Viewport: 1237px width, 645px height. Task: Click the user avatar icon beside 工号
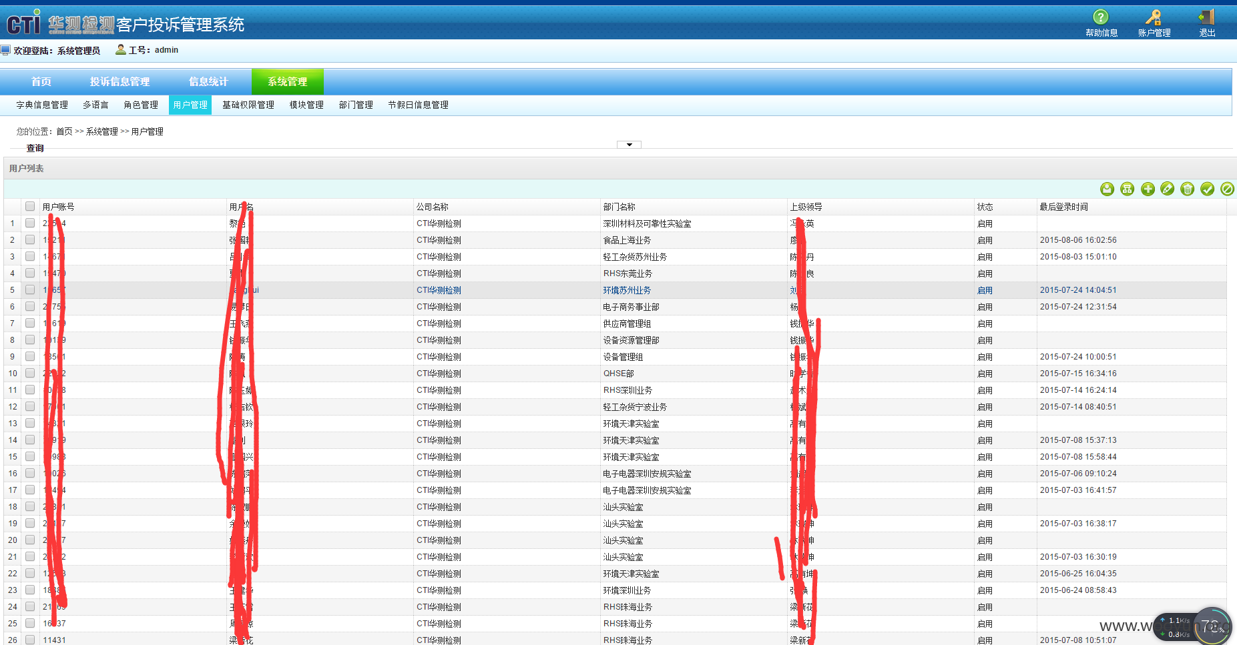click(x=121, y=49)
